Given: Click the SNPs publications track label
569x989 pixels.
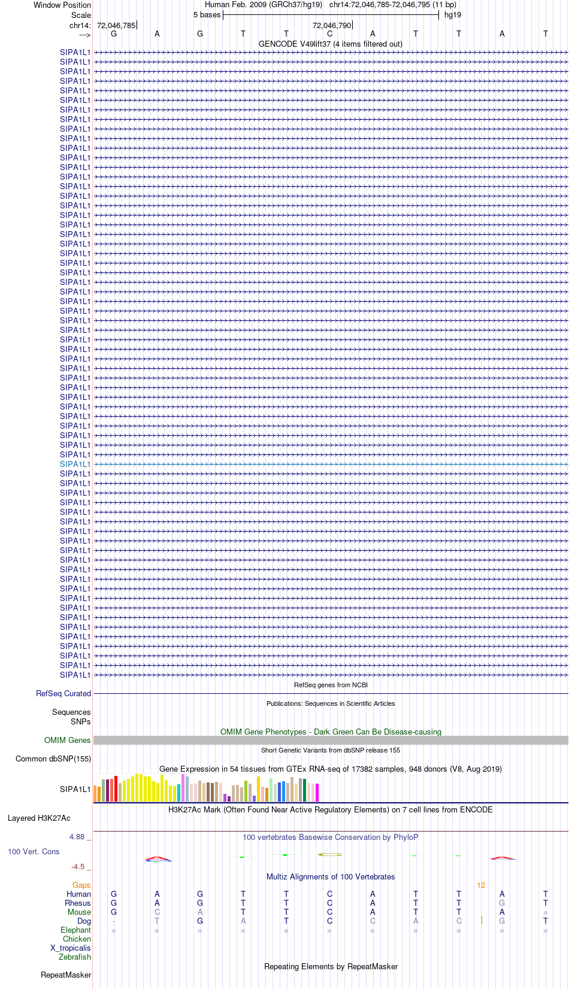Looking at the screenshot, I should pyautogui.click(x=81, y=721).
